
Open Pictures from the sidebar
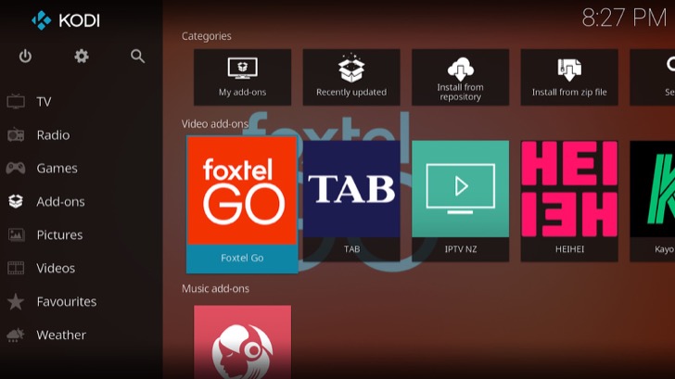(x=58, y=235)
